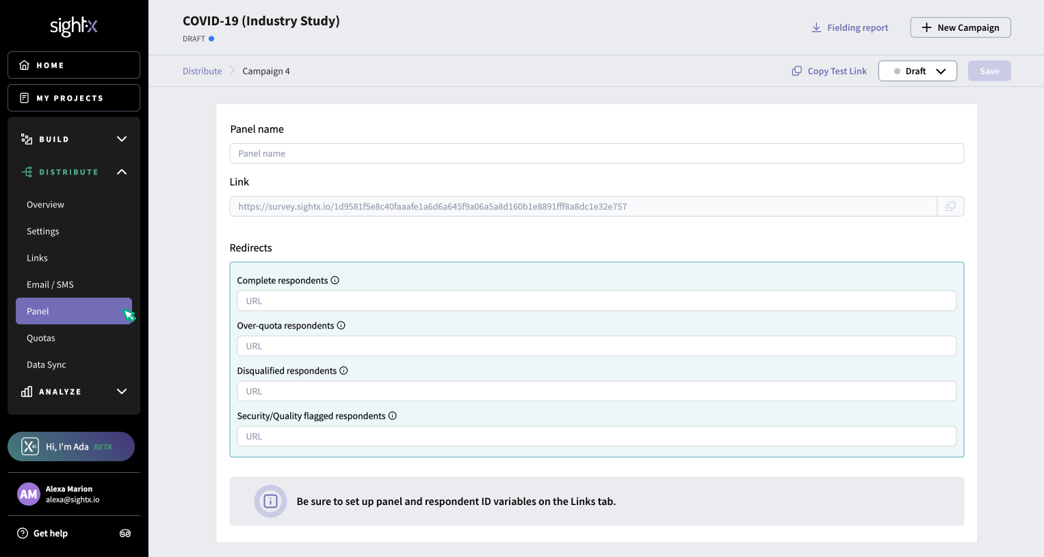
Task: Click the COVID-19 (Industry Study) title
Action: [261, 21]
